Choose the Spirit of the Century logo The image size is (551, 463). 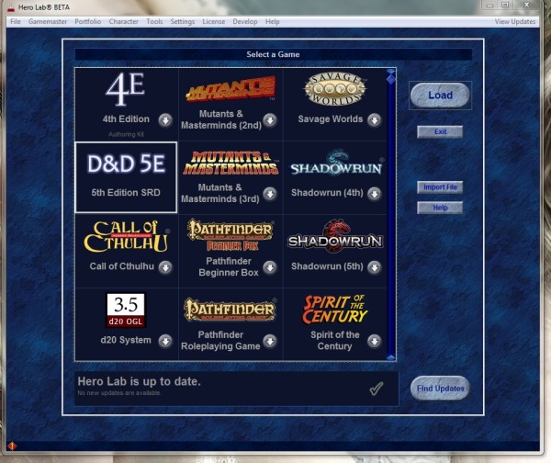(335, 309)
